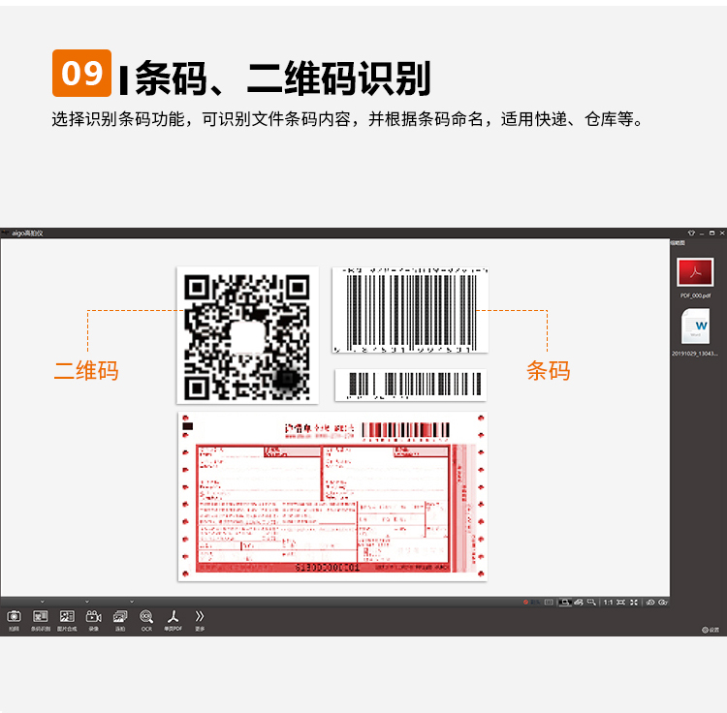This screenshot has width=727, height=713.
Task: Toggle 1:1 actual size view
Action: click(x=608, y=603)
